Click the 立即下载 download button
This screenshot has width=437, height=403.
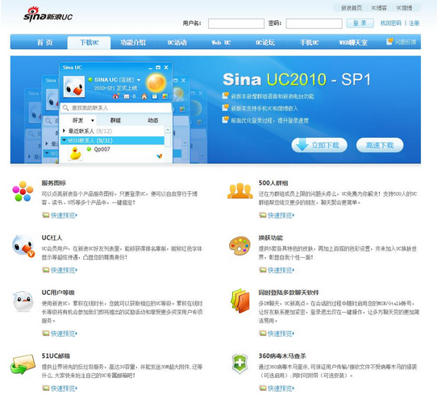point(319,145)
